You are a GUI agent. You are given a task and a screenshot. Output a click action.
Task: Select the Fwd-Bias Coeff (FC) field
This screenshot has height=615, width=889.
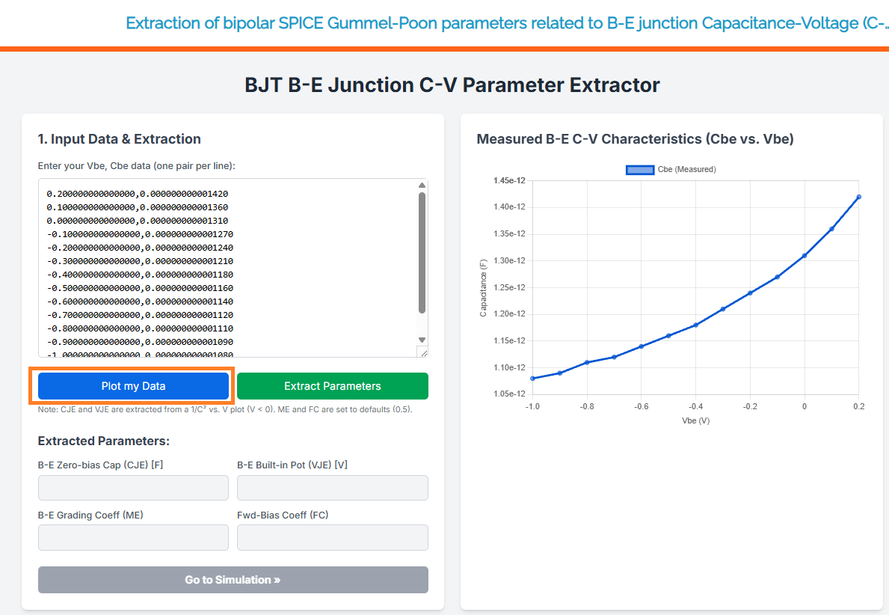[332, 538]
